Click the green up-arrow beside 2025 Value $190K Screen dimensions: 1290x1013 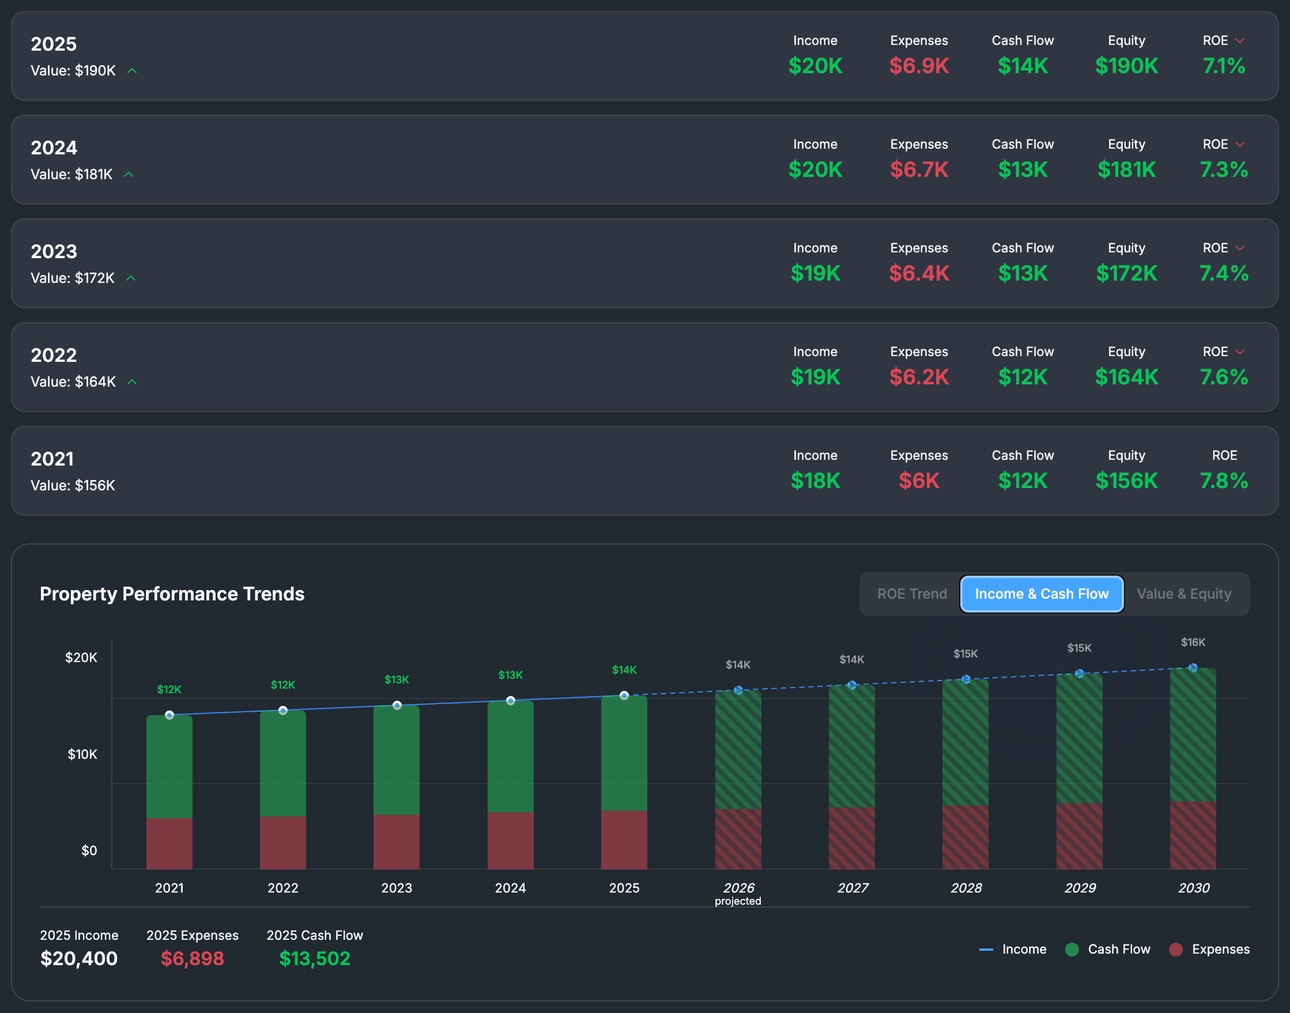133,70
